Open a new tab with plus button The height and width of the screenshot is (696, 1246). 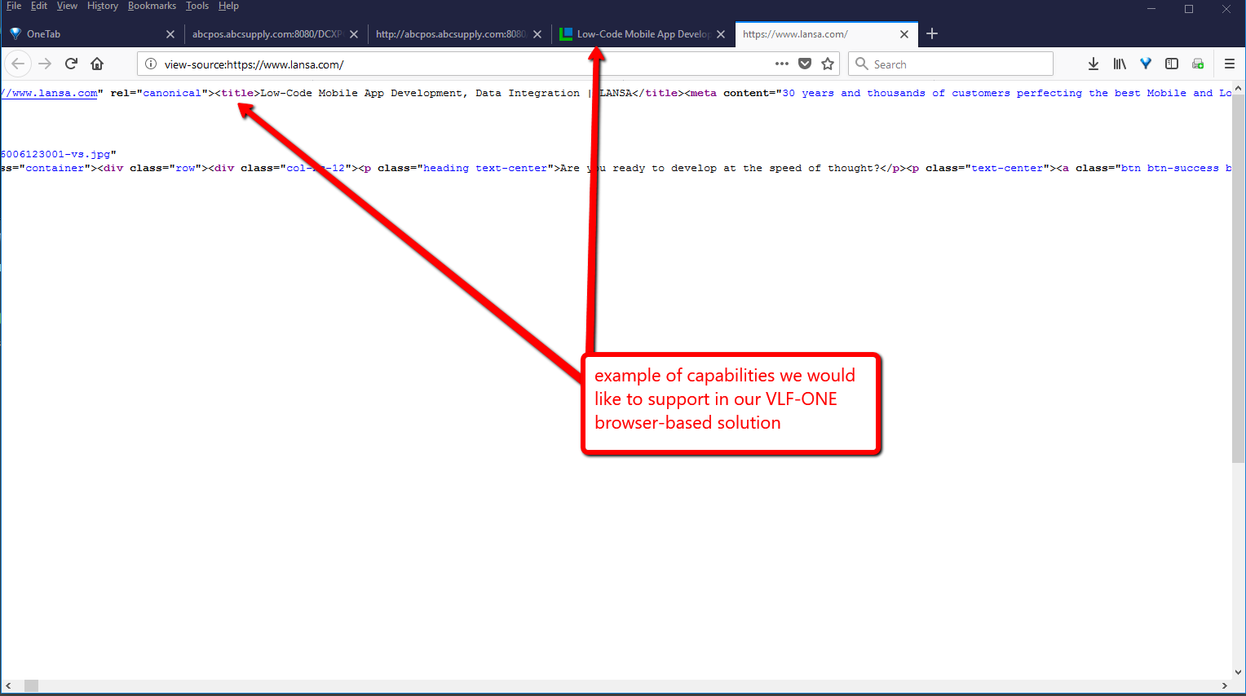click(932, 33)
